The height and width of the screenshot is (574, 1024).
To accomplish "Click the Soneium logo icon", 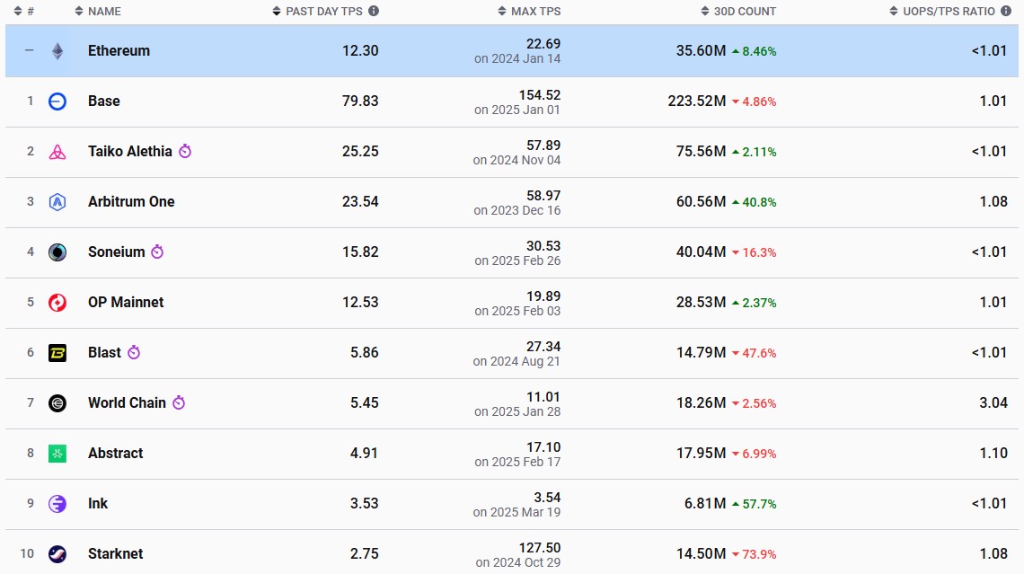I will coord(57,252).
